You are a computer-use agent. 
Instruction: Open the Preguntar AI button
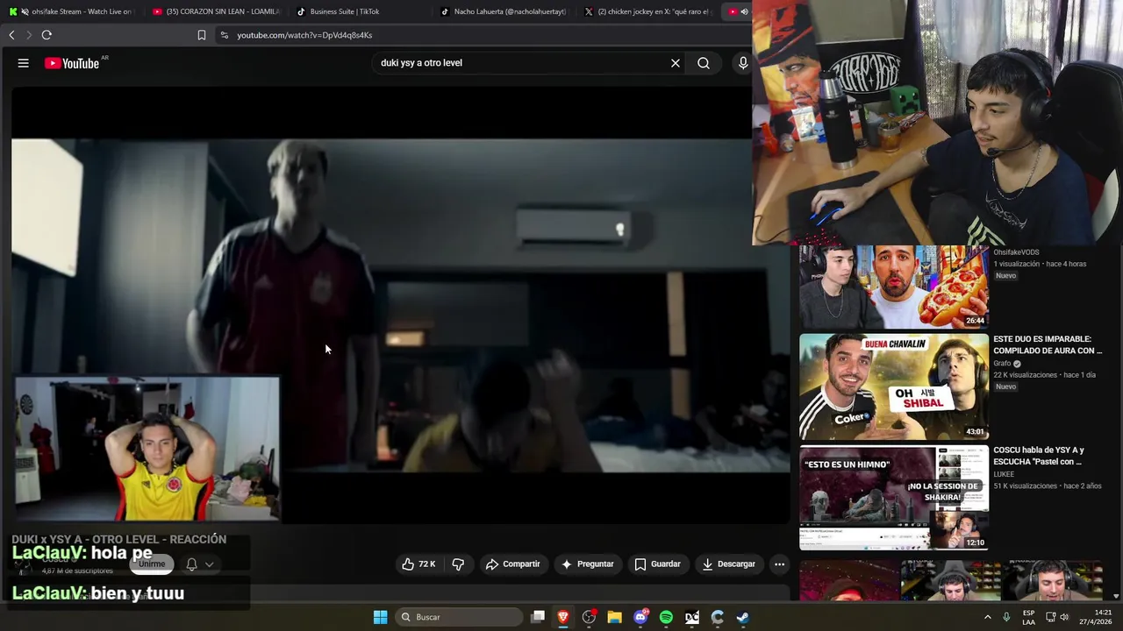[x=587, y=564]
